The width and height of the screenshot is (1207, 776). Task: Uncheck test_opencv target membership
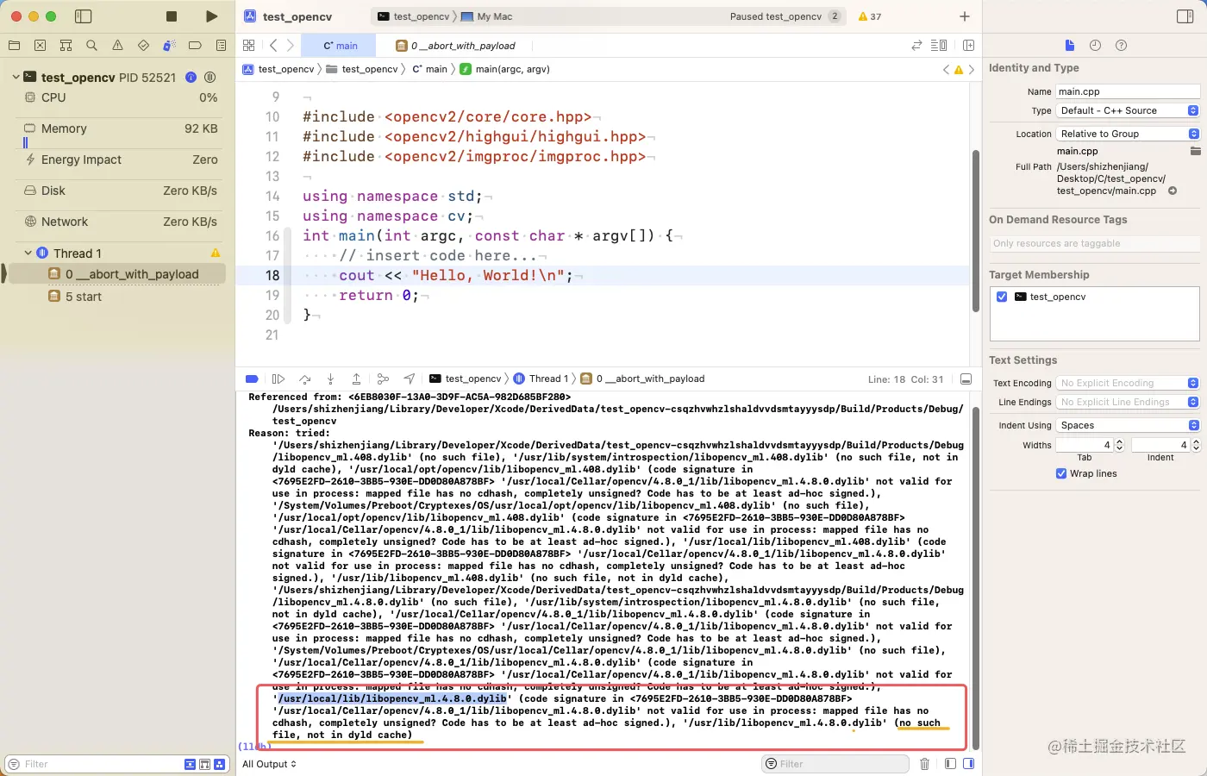(1002, 297)
